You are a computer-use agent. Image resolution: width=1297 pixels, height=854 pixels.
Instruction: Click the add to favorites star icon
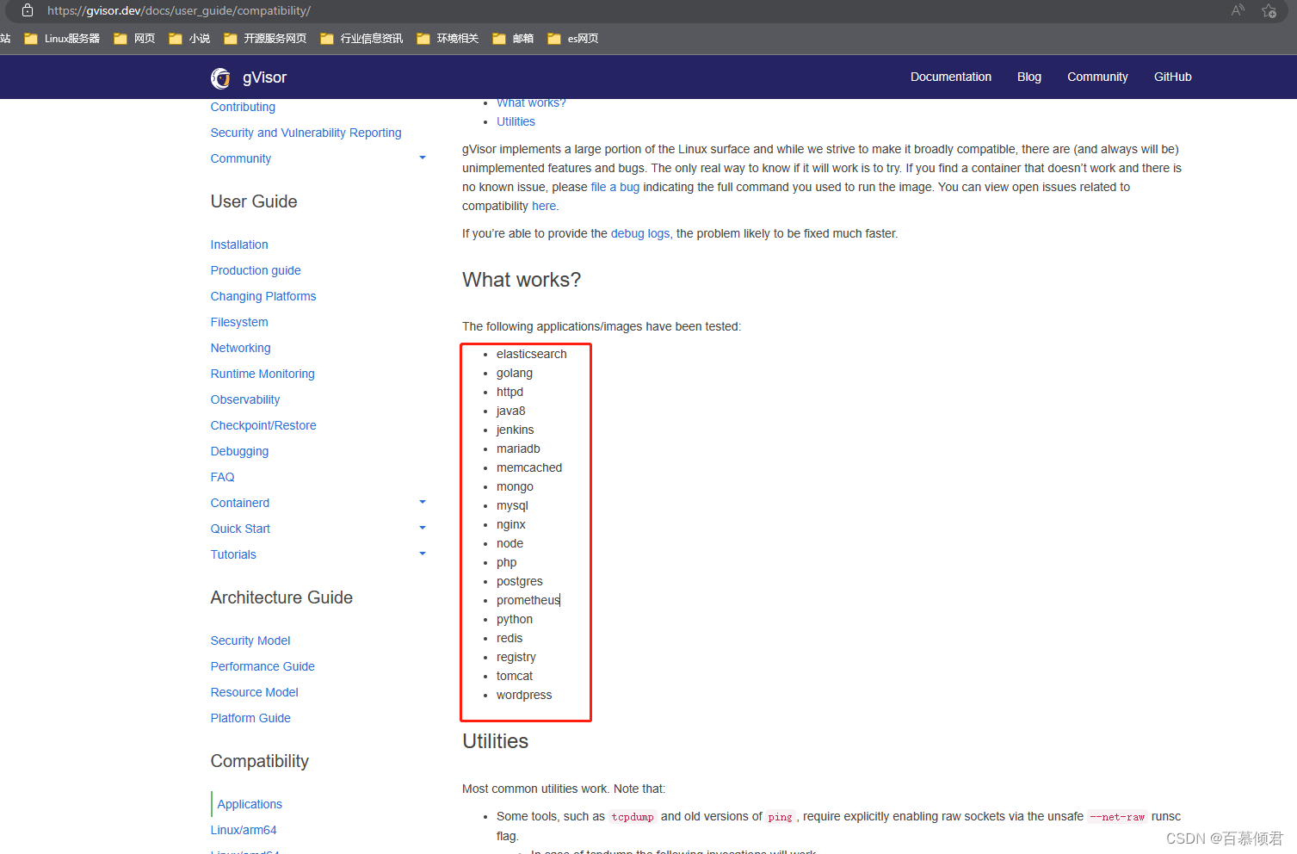1269,10
